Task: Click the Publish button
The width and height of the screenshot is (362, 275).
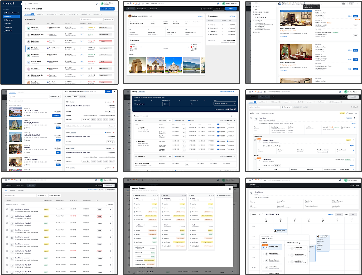Action: pos(231,9)
